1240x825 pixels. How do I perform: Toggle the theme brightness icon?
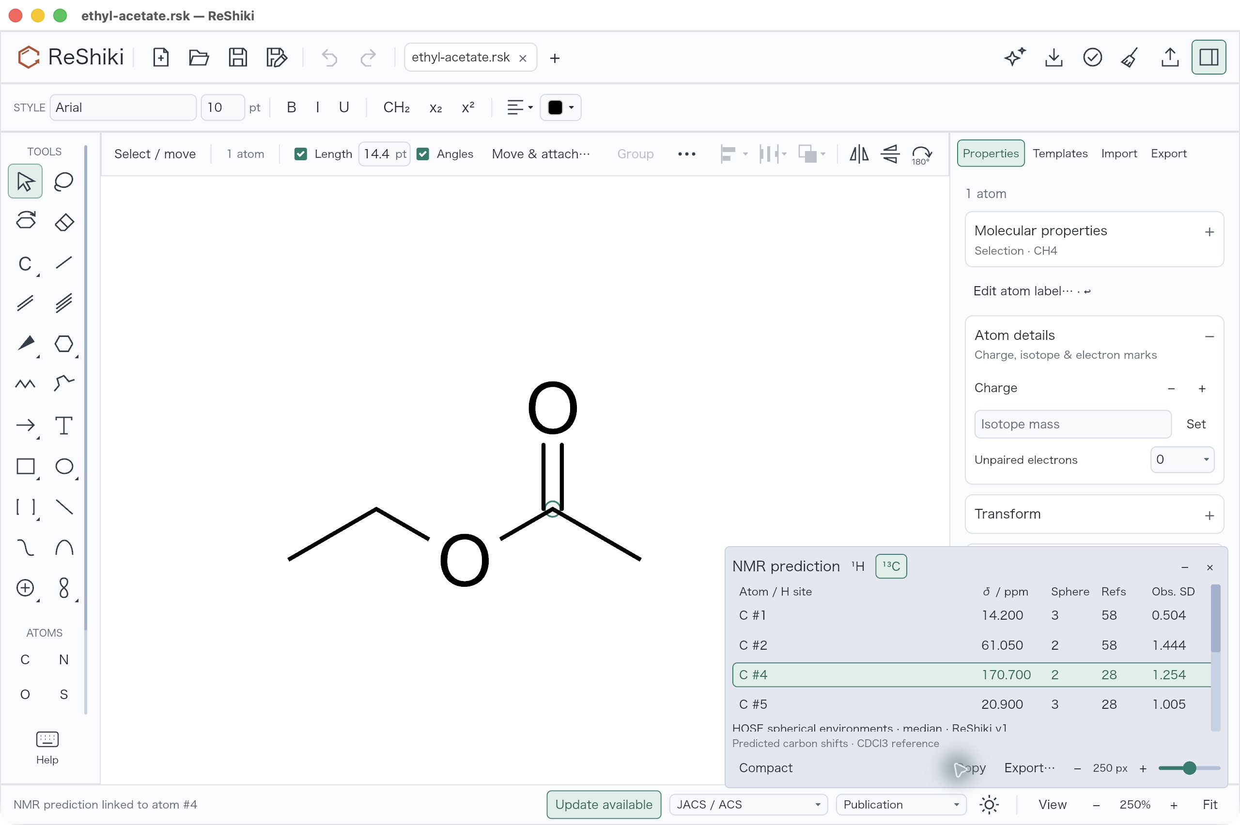click(x=990, y=805)
